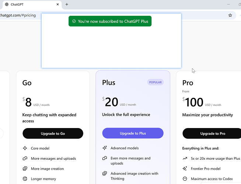Click the Longer memory brain icon
Screen dimensions: 241x184
click(25, 179)
